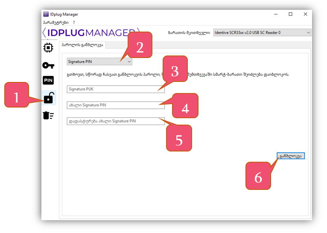The image size is (327, 233).
Task: Click the ახალი Signature PIN field
Action: (x=113, y=105)
